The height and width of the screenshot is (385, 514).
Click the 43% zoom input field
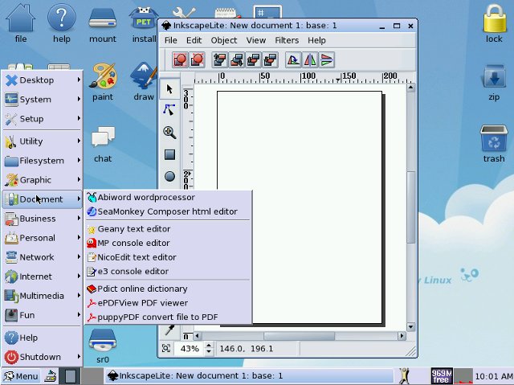[x=190, y=348]
